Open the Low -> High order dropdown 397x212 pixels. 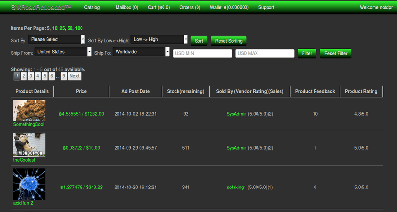click(159, 39)
